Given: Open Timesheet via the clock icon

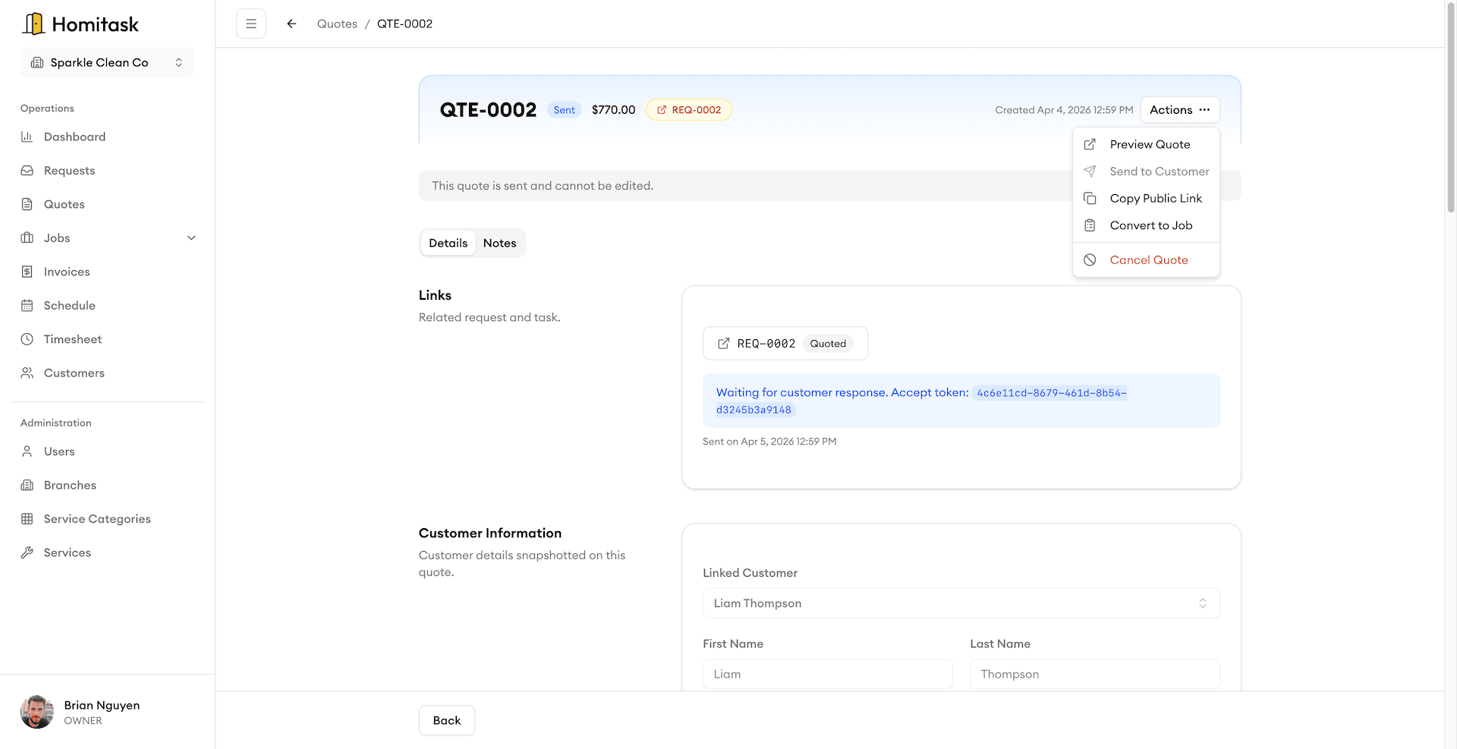Looking at the screenshot, I should click(27, 338).
